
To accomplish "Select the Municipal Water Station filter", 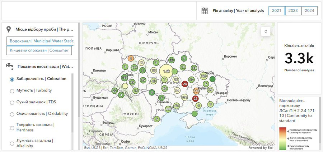I will pos(40,41).
